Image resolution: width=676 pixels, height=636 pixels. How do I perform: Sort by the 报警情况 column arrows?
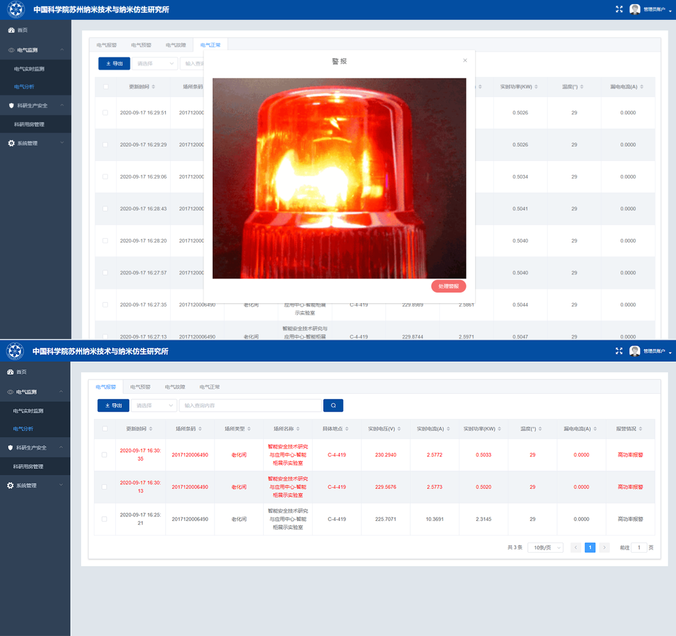pyautogui.click(x=640, y=429)
